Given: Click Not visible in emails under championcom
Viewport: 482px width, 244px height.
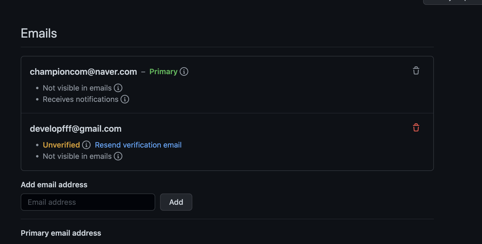Looking at the screenshot, I should click(77, 88).
